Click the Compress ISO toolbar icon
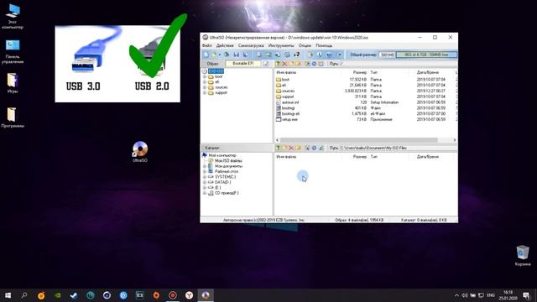This screenshot has width=537, height=302. [x=268, y=55]
